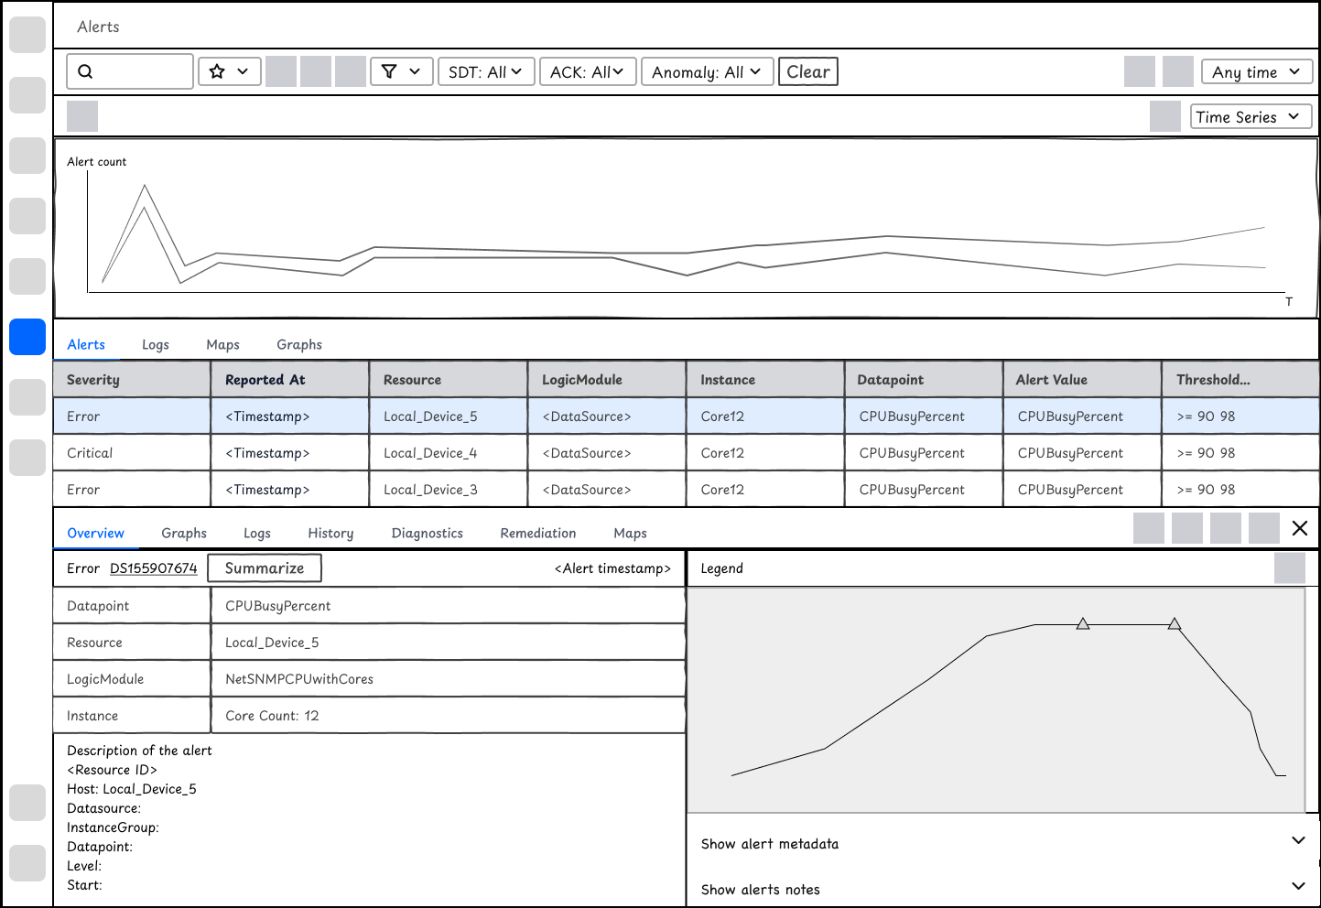Open the Maps tab beside Remediation
Viewport: 1321px width, 908px height.
[630, 533]
